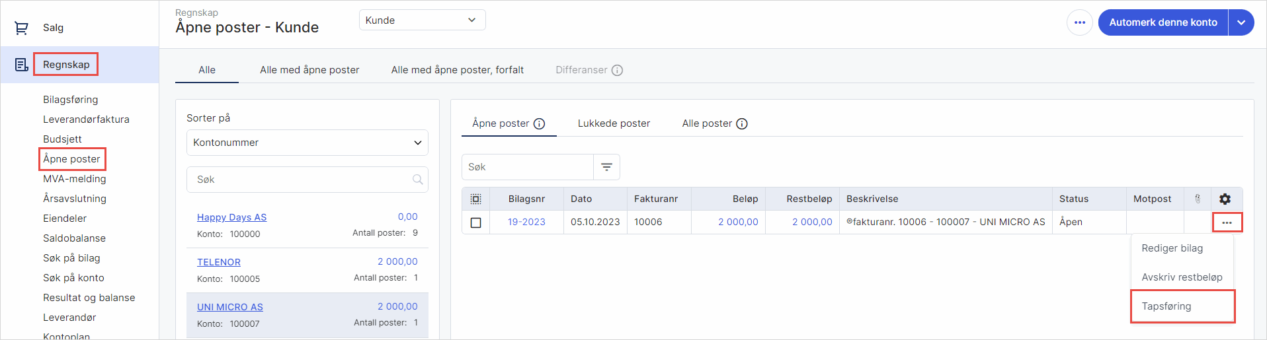Click info icon next to Alle poster
The height and width of the screenshot is (340, 1267).
(742, 123)
